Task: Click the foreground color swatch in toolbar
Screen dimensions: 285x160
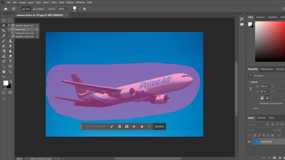Action: pos(6,83)
